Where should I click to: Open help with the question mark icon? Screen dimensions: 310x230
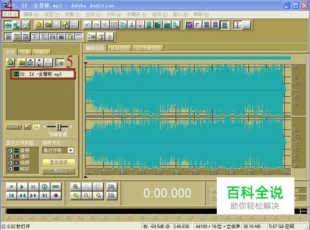[x=109, y=37]
